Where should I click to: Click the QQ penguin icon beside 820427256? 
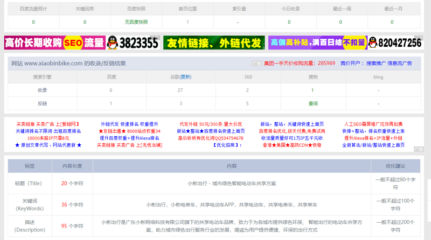coord(372,43)
